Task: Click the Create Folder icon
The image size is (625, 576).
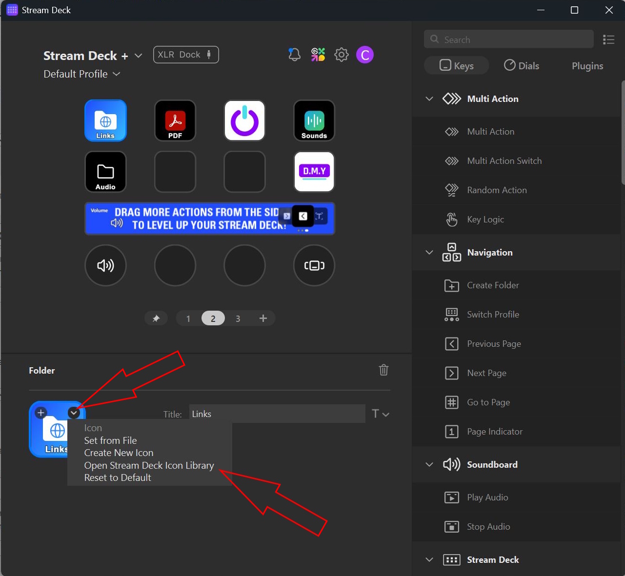Action: [452, 285]
